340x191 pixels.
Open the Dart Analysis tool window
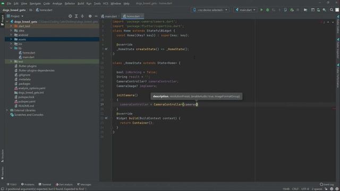pyautogui.click(x=64, y=185)
